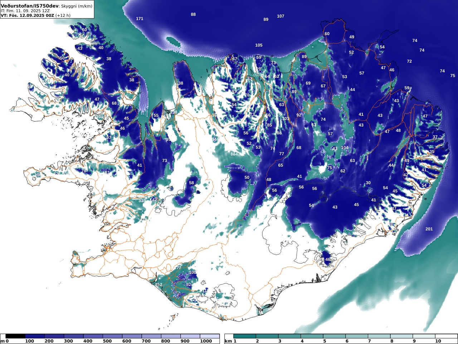Screen dimensions: 458x344
Task: Click the visibility value 78 on the map
Action: tap(84, 171)
